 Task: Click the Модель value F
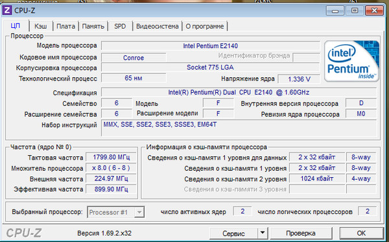pyautogui.click(x=218, y=103)
